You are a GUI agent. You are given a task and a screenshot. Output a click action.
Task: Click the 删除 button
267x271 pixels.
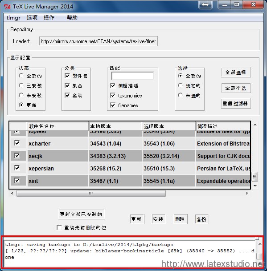coord(180,219)
